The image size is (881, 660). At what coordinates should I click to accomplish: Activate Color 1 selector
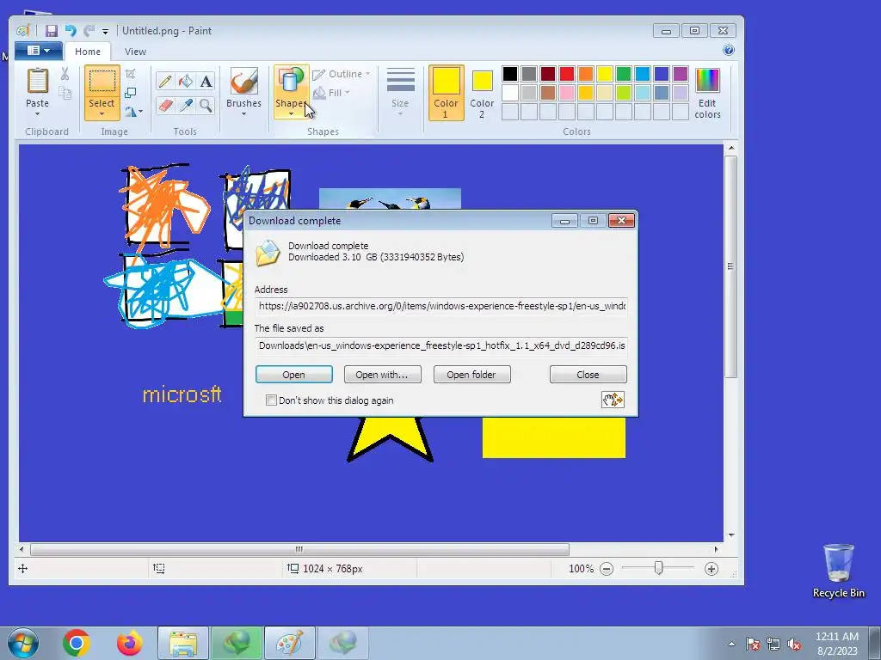coord(447,93)
